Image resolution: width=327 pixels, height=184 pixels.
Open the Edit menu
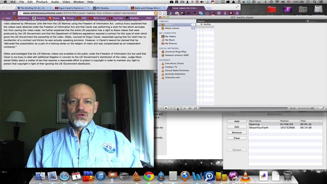(x=30, y=2)
